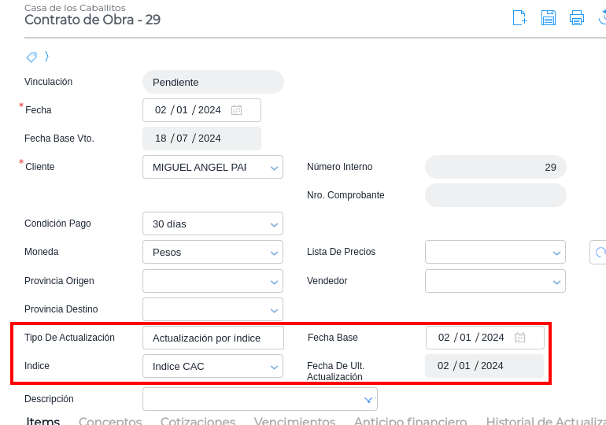Click the new document icon

coord(519,17)
